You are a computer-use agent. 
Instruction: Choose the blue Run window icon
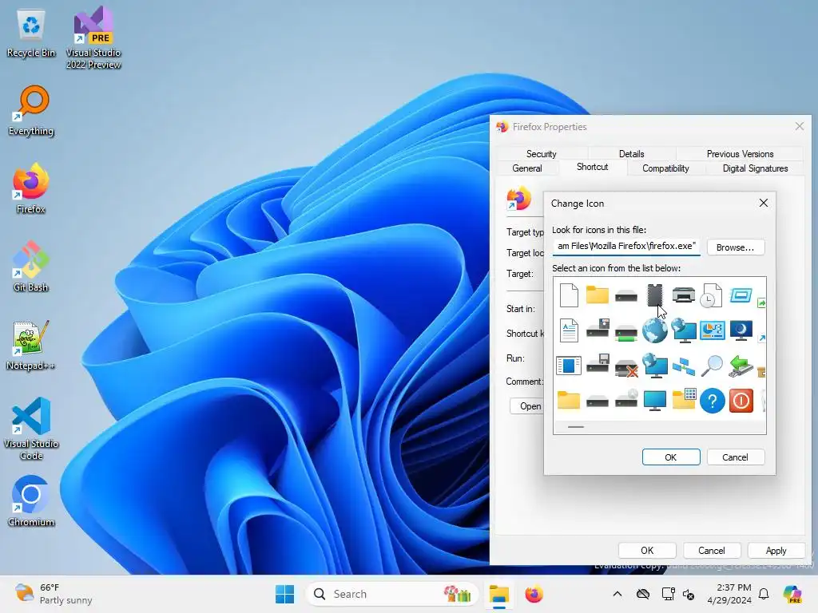tap(741, 295)
